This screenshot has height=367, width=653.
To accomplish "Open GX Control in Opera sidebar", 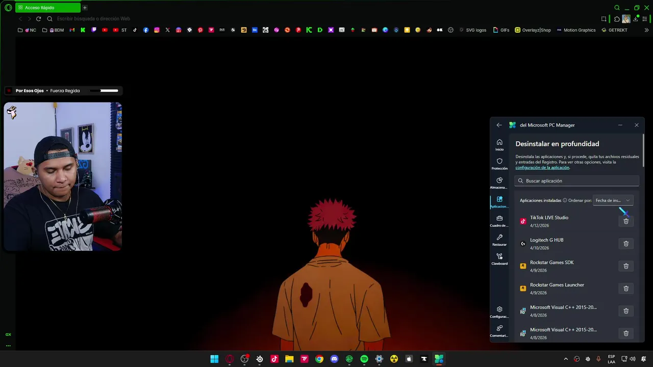I will [8, 335].
